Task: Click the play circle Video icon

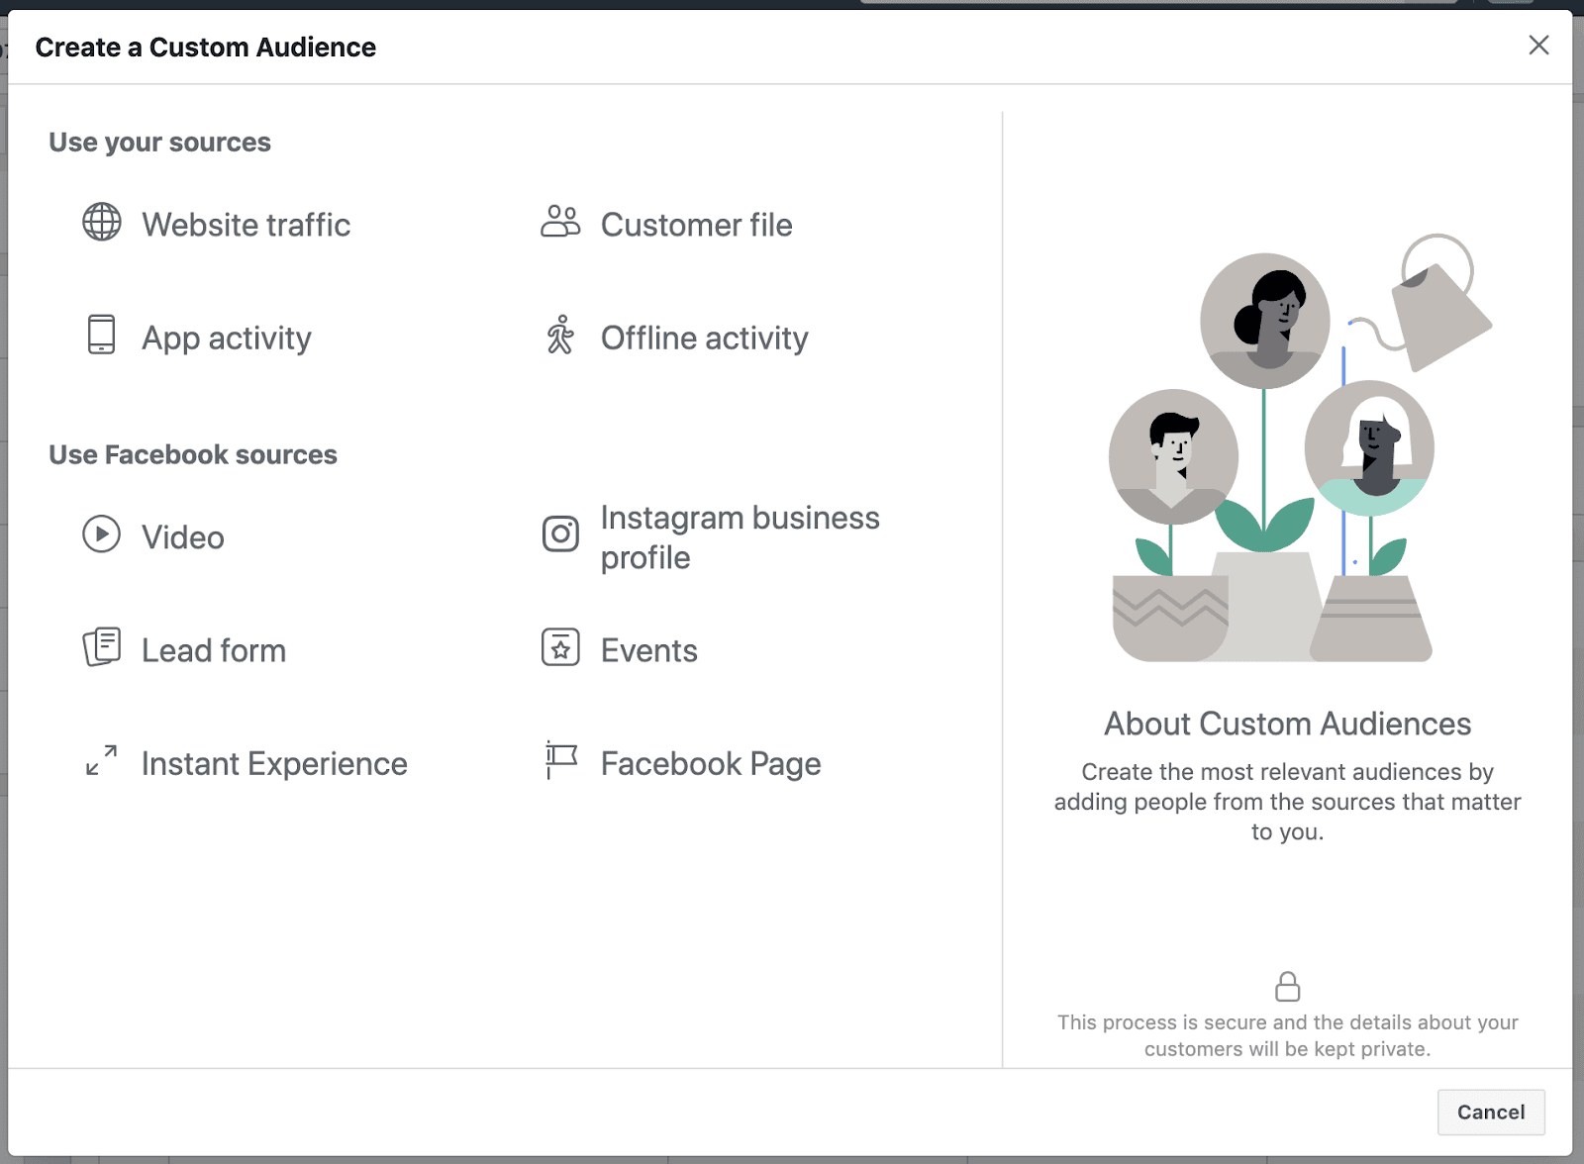Action: [x=101, y=533]
